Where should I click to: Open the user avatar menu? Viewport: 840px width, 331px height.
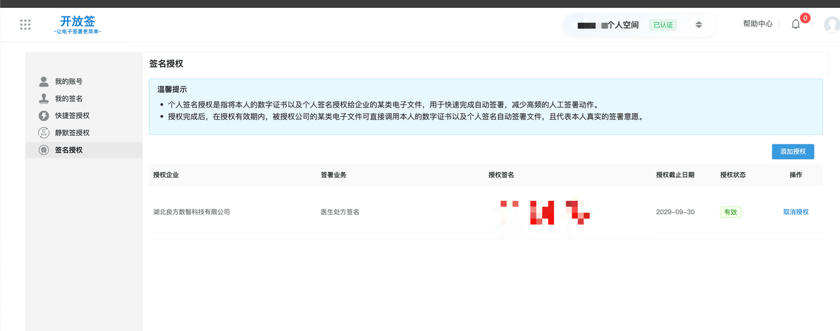coord(832,24)
